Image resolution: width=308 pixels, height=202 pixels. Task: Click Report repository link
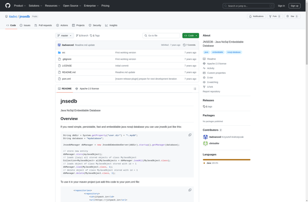point(211,91)
